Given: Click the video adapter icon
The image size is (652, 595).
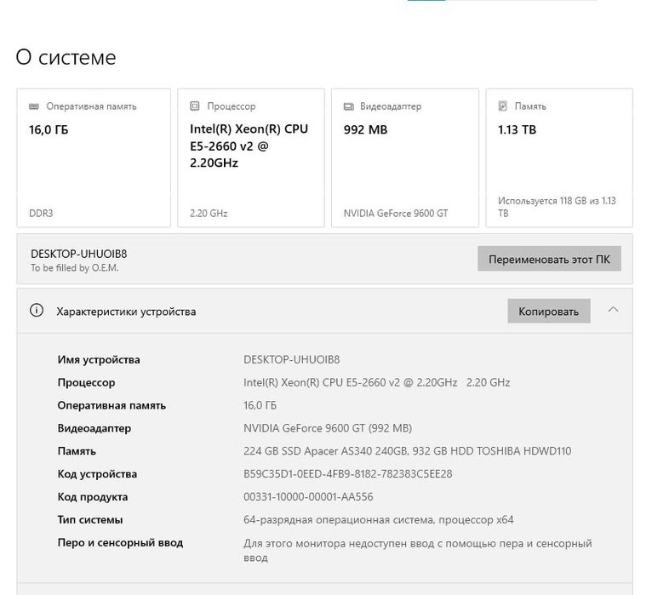Looking at the screenshot, I should click(x=348, y=106).
